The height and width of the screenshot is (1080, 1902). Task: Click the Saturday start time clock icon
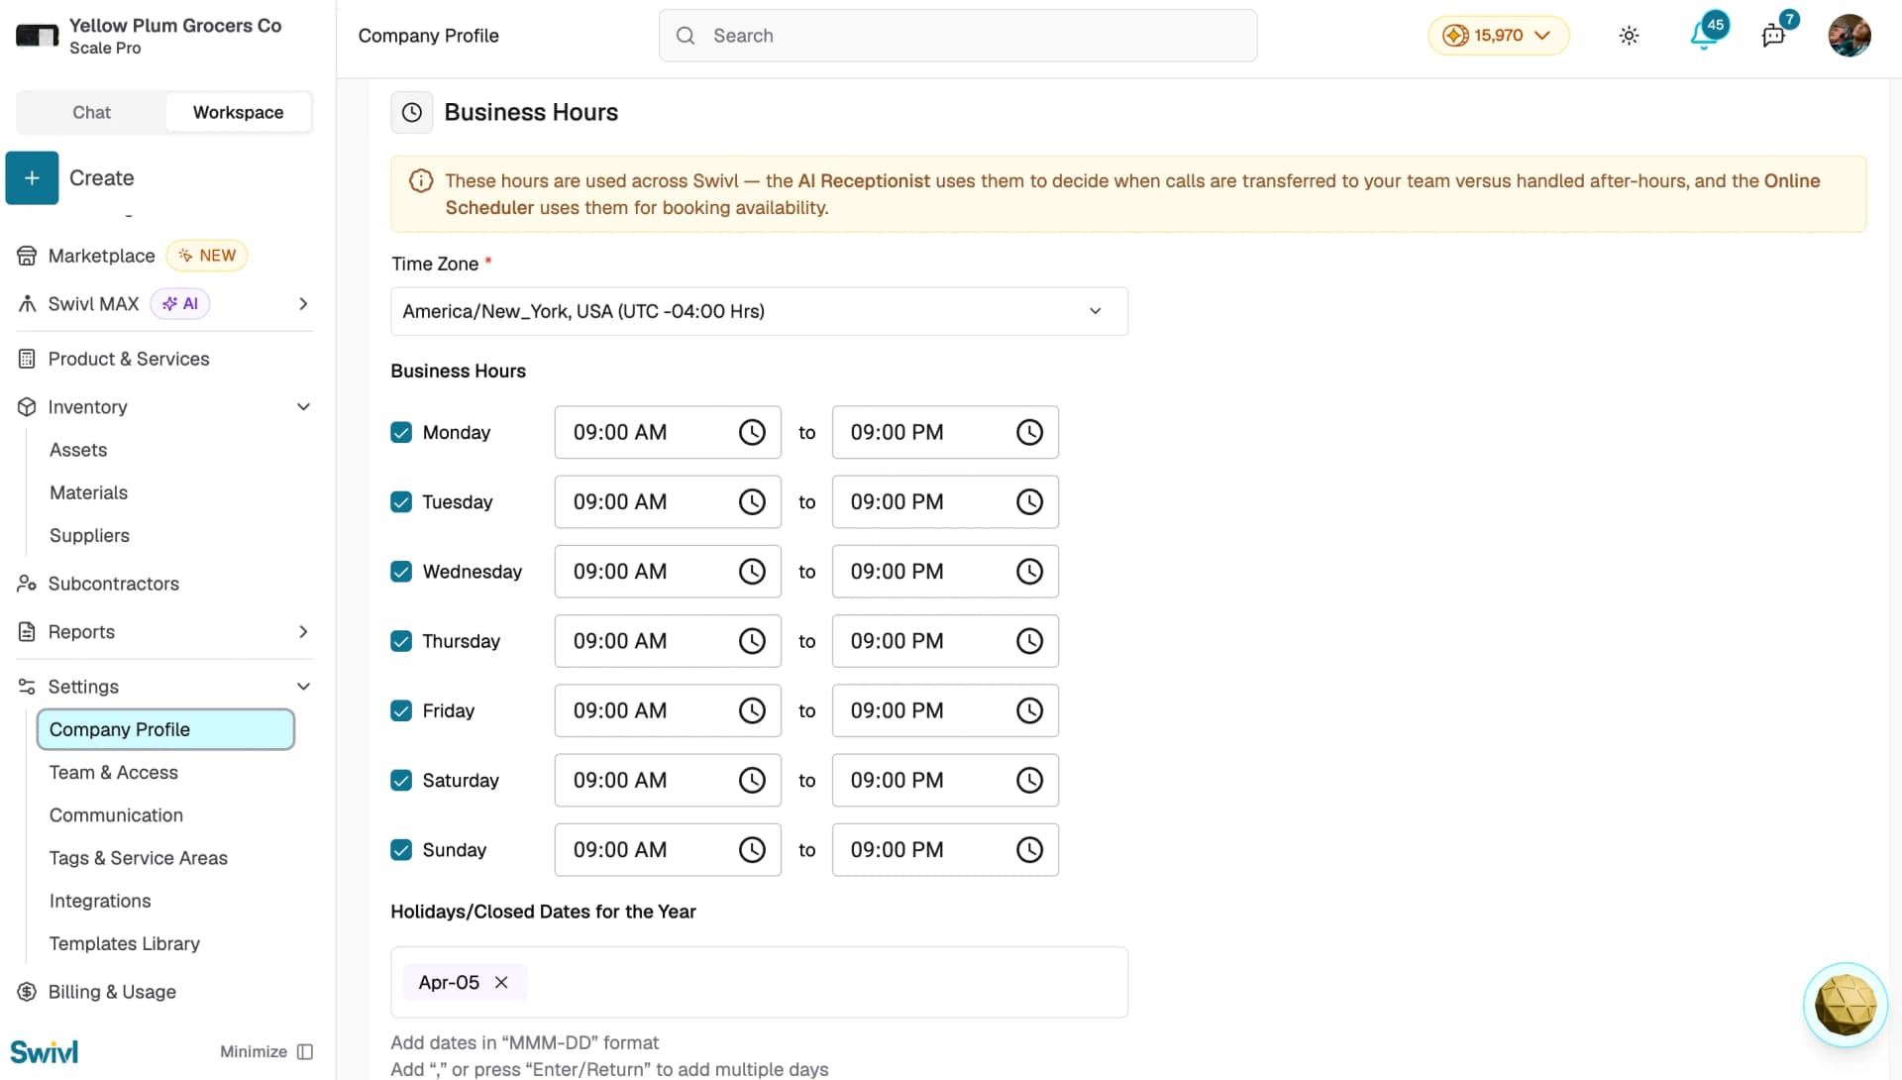(x=752, y=780)
